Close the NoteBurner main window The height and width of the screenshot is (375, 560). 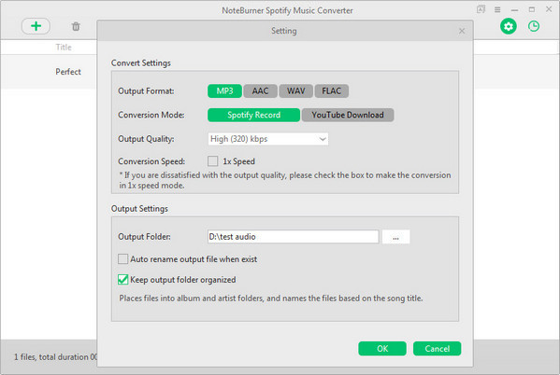pos(549,9)
